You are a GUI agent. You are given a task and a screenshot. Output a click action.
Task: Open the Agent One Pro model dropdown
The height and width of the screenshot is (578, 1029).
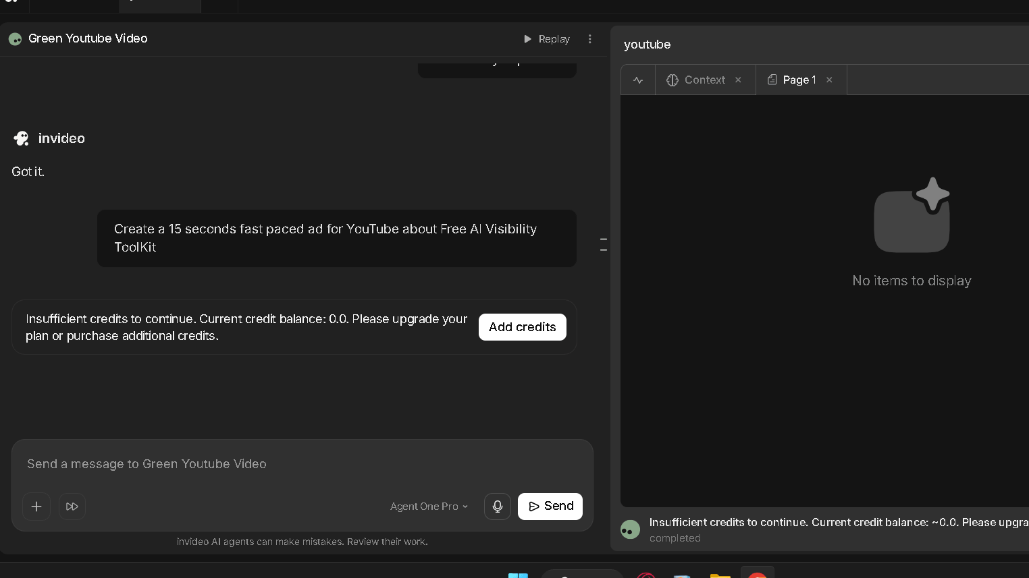[429, 507]
